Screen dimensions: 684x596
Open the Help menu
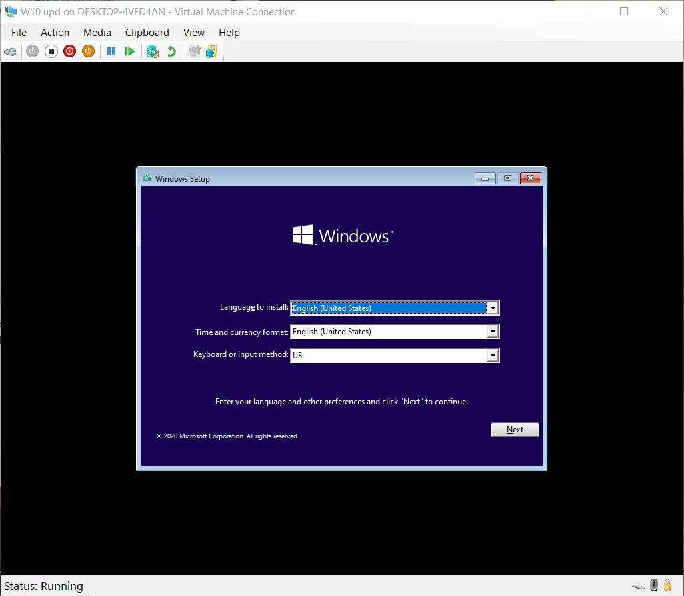[x=229, y=33]
